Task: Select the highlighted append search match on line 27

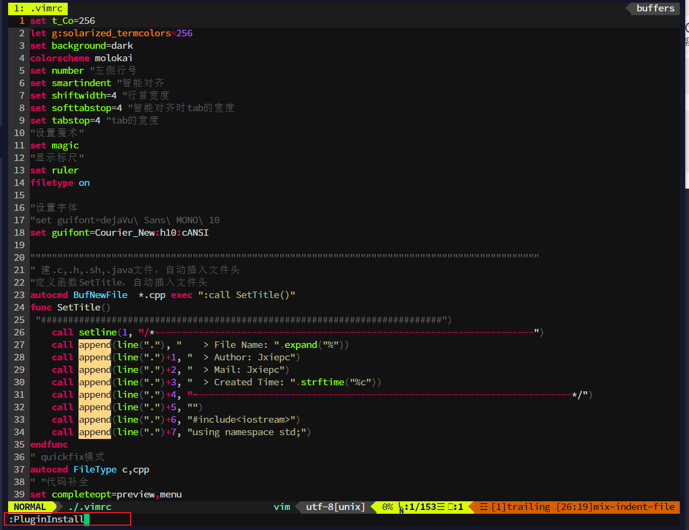Action: click(95, 344)
